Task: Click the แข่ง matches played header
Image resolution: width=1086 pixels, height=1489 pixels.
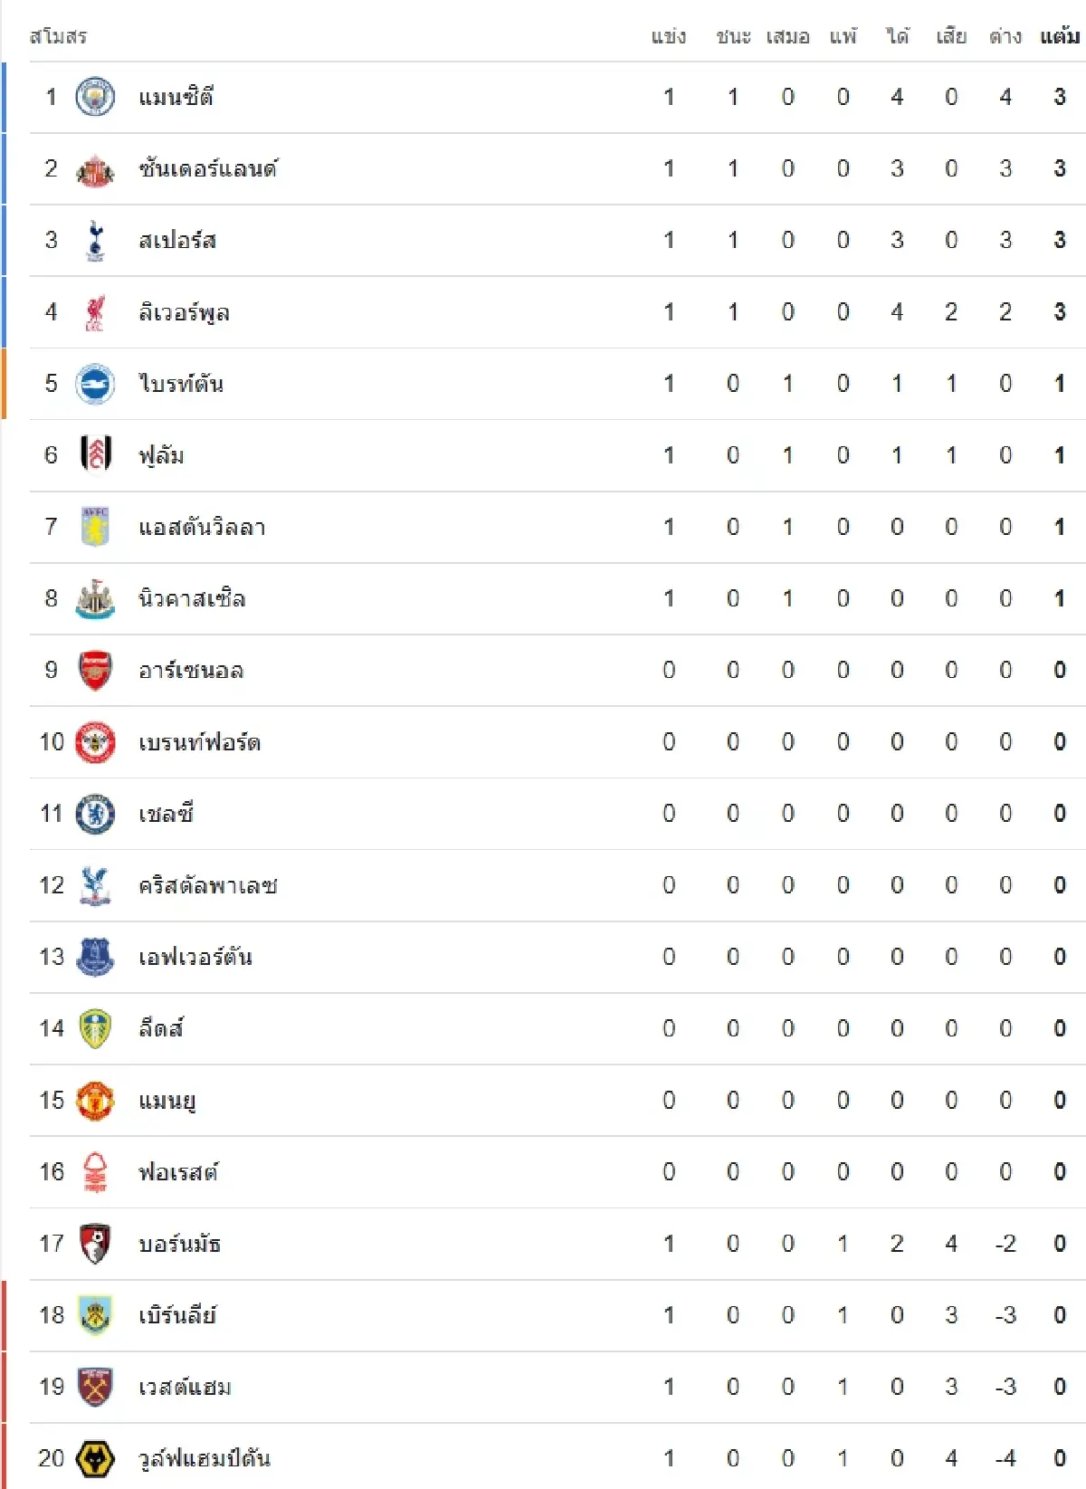Action: (668, 36)
